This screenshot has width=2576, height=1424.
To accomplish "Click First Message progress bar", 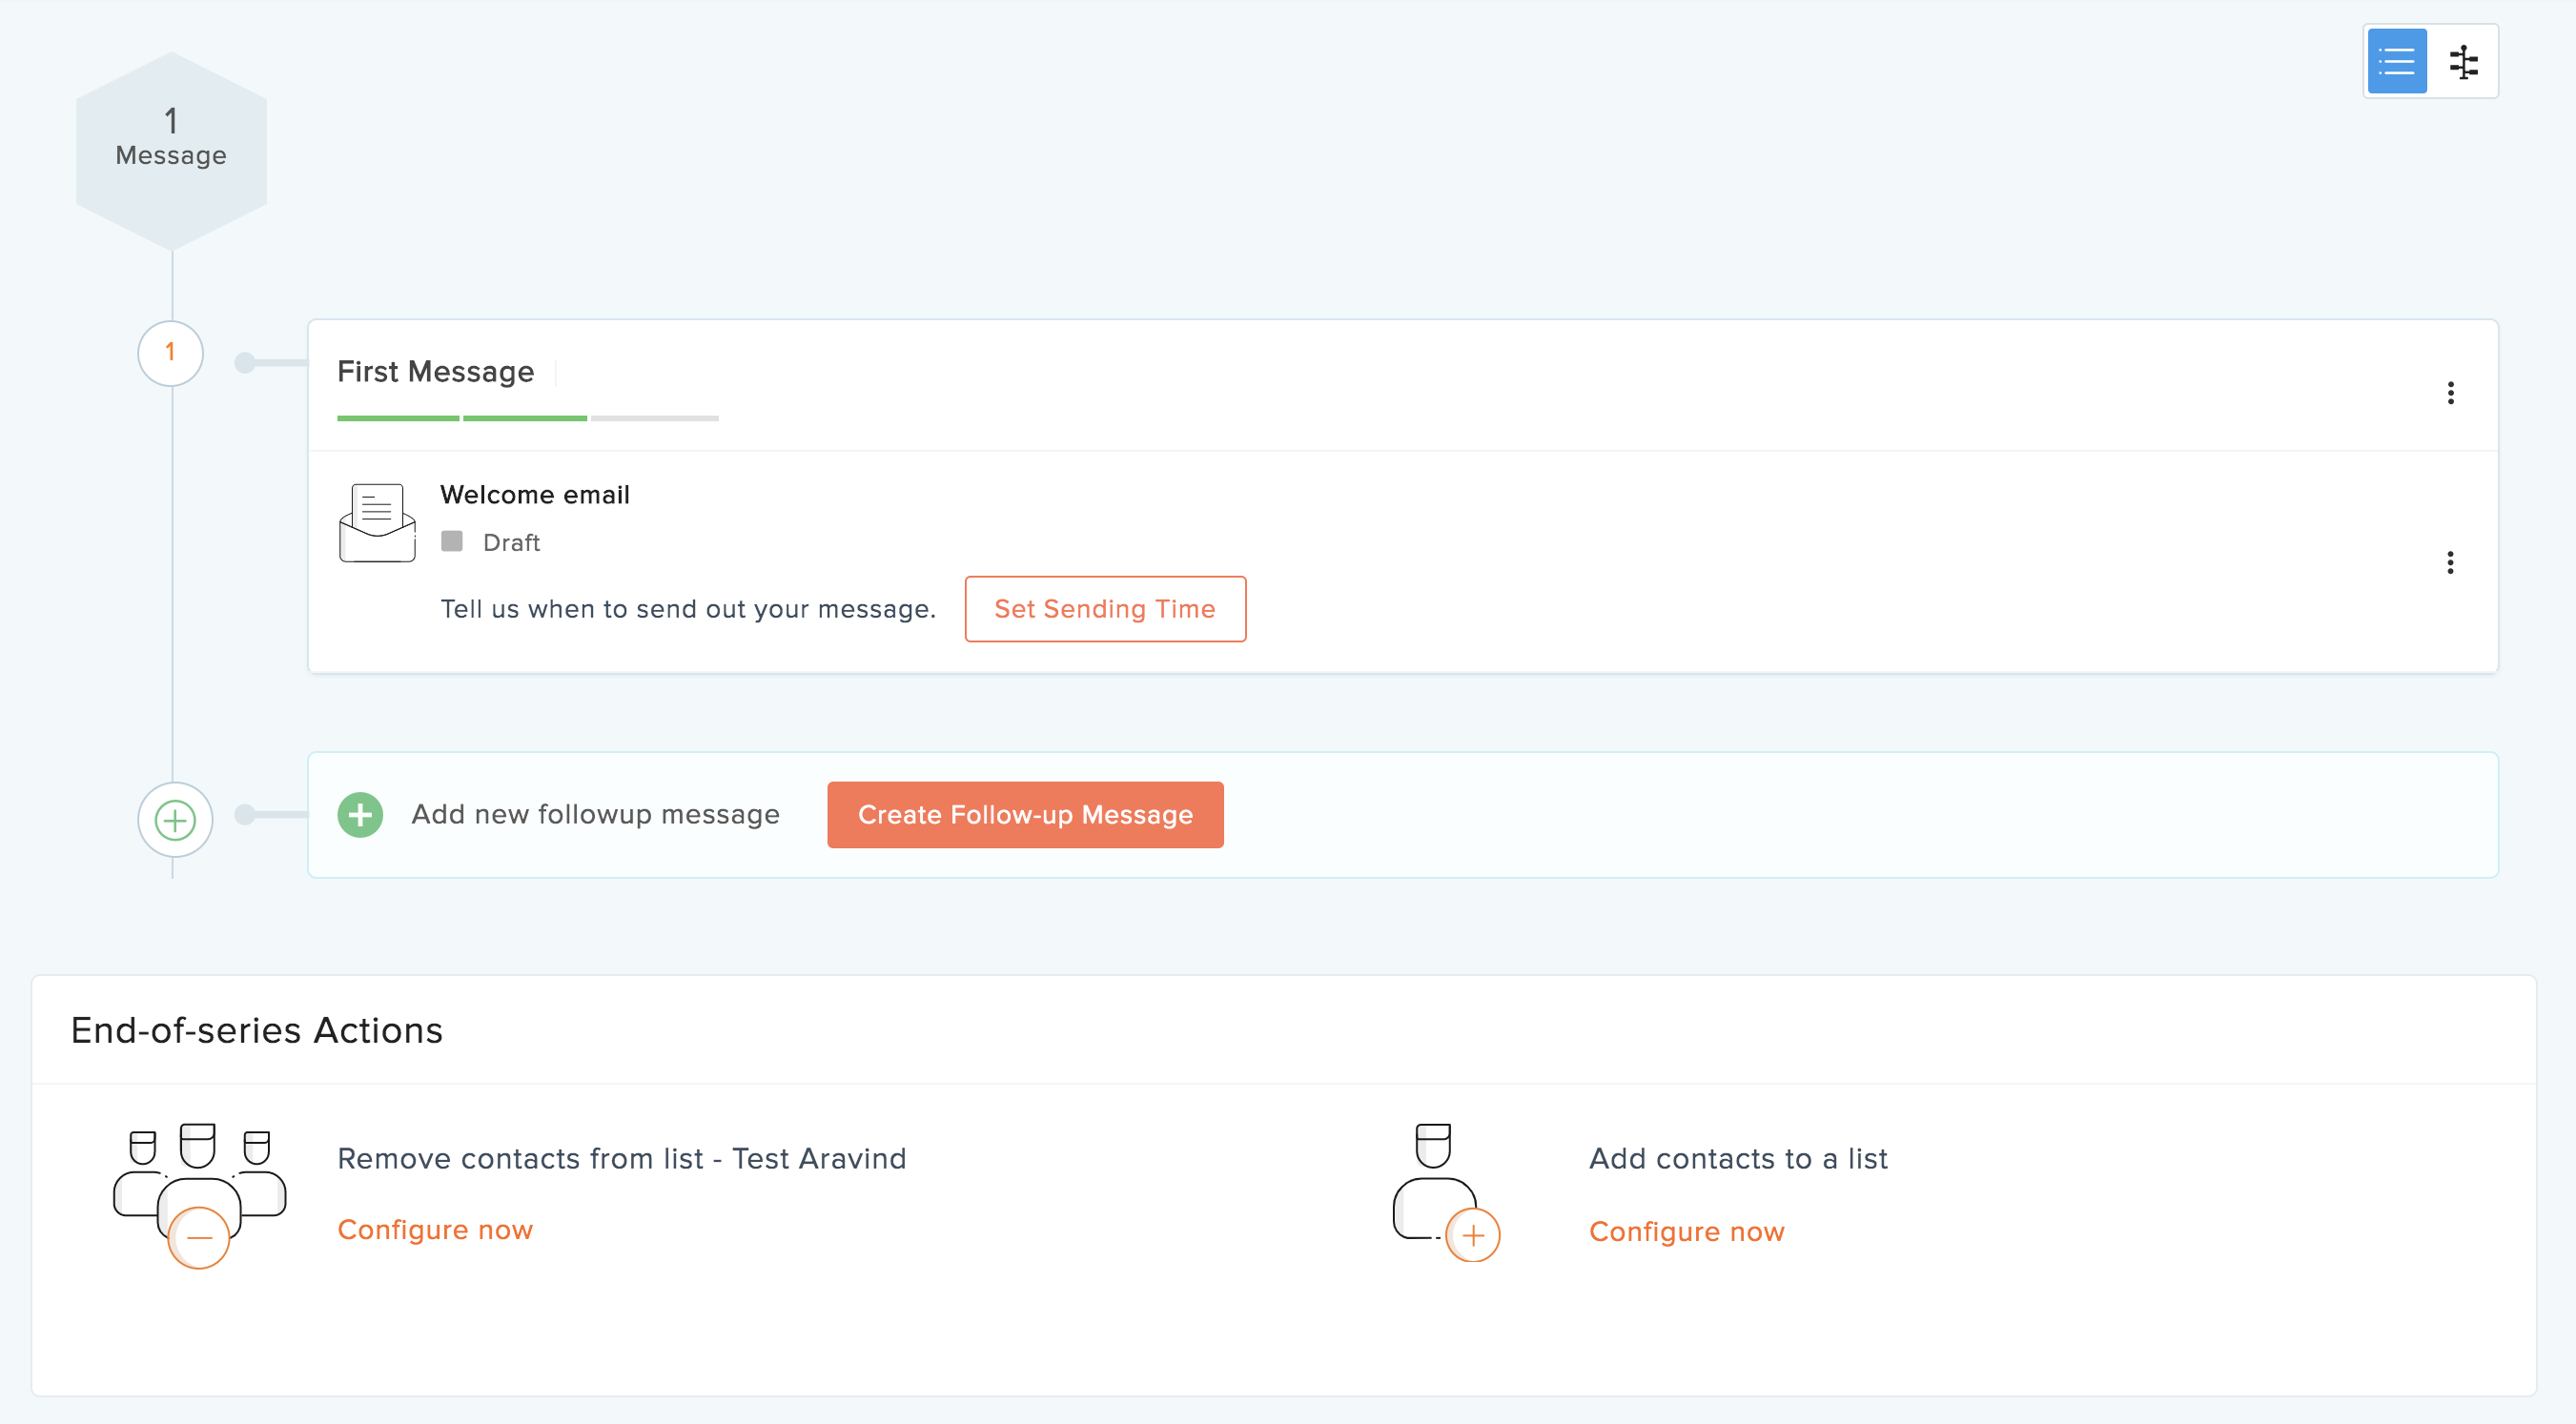I will pos(528,418).
